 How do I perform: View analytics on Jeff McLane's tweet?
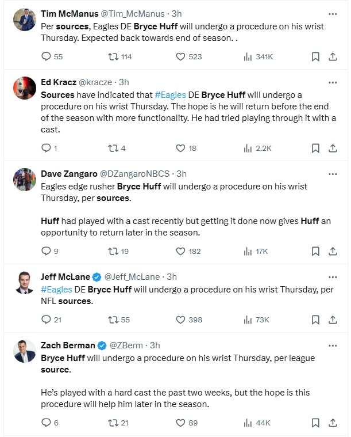coord(248,320)
